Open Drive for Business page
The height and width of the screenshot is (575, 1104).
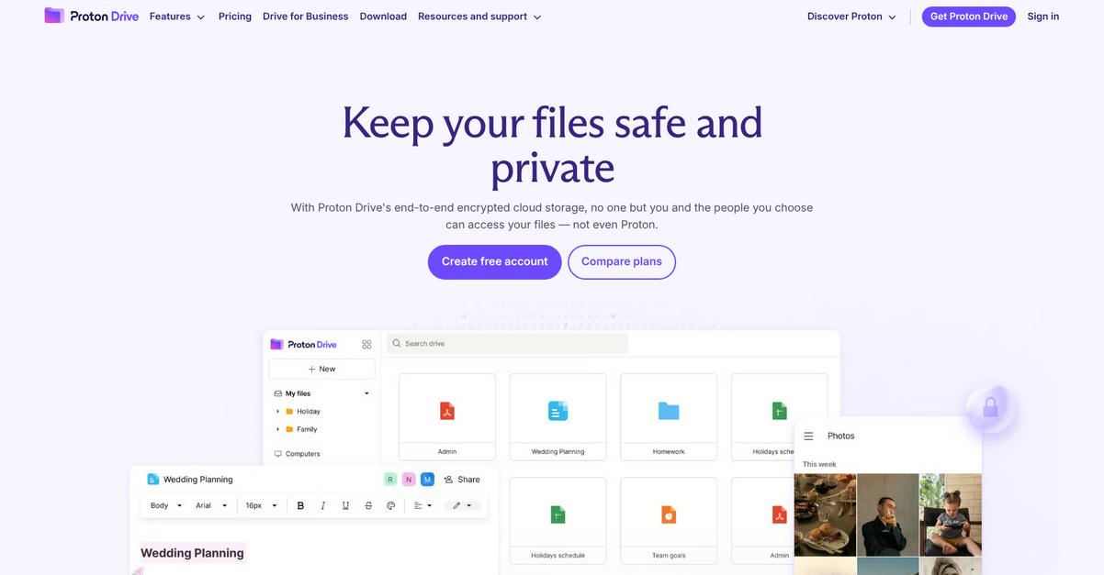(306, 17)
